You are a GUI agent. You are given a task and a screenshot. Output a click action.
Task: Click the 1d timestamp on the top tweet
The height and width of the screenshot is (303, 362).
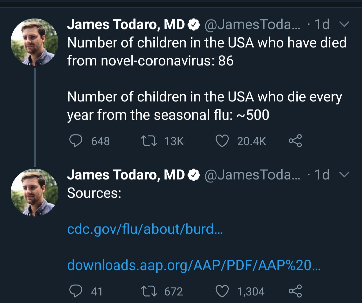[x=322, y=24]
